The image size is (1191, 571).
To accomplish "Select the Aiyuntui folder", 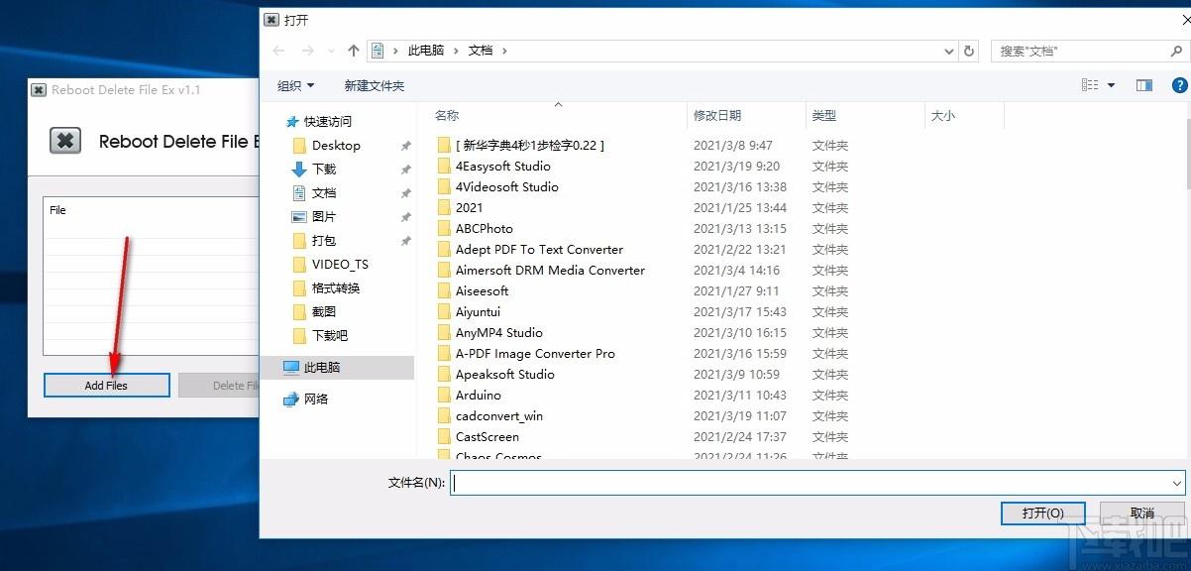I will point(481,311).
